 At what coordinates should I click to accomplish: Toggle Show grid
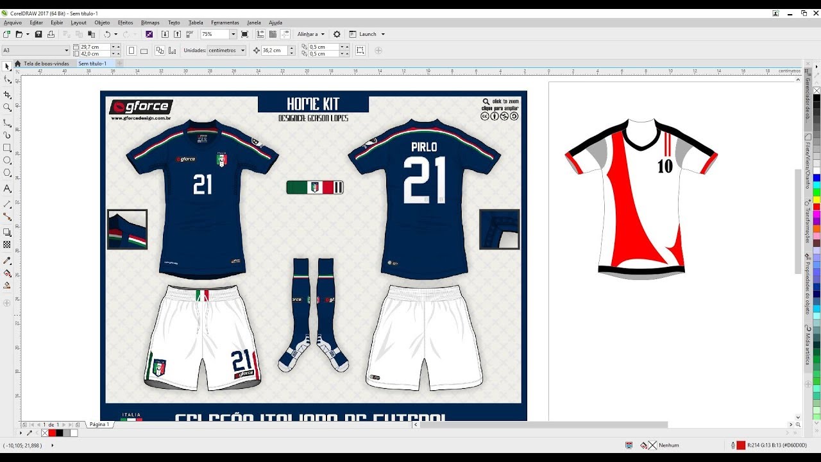(x=273, y=34)
